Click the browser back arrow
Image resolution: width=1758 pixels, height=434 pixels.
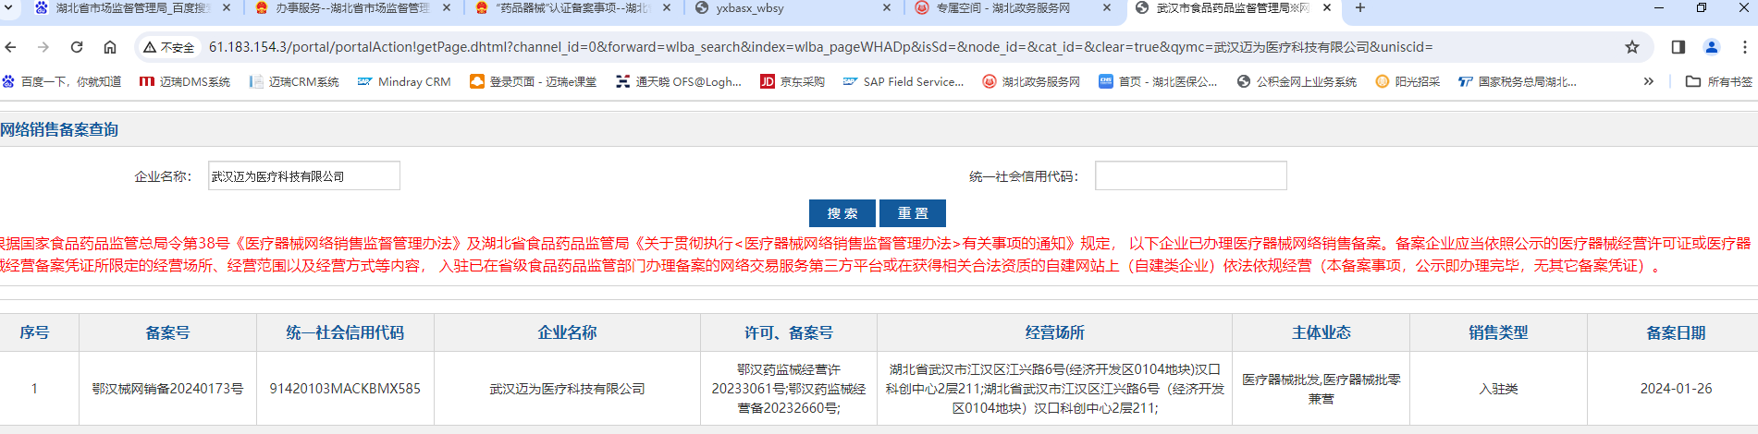[11, 47]
